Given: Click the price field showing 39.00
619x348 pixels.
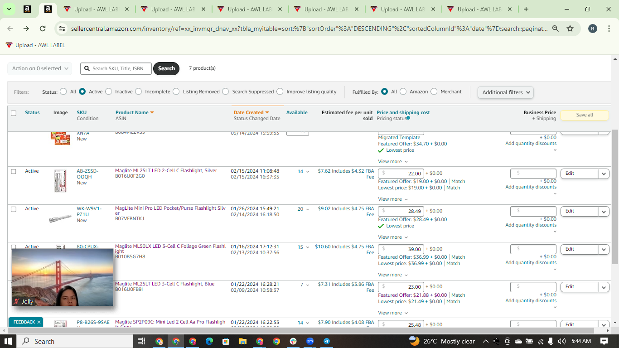Looking at the screenshot, I should 401,249.
